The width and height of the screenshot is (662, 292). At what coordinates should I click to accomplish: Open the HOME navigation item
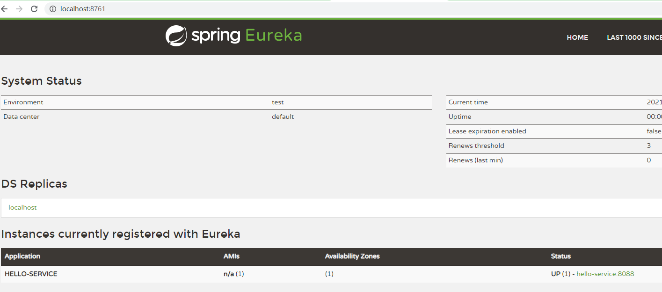click(577, 37)
